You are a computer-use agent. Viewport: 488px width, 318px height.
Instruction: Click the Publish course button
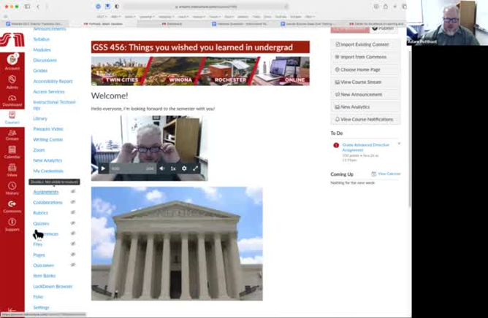coord(384,29)
